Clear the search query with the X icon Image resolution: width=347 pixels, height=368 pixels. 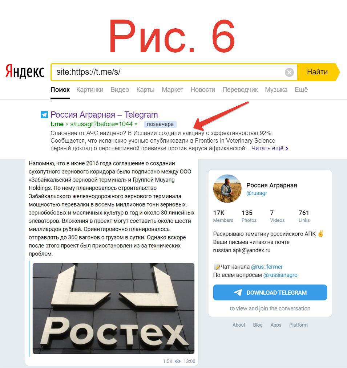[289, 72]
